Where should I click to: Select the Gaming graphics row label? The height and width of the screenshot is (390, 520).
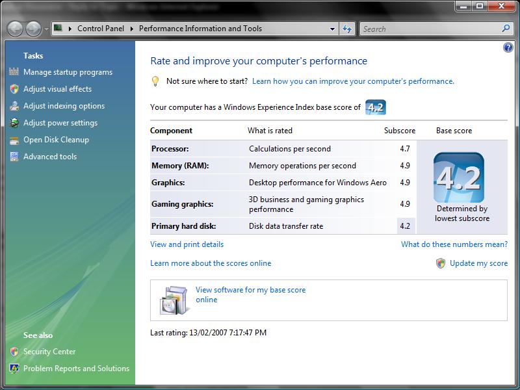click(183, 204)
